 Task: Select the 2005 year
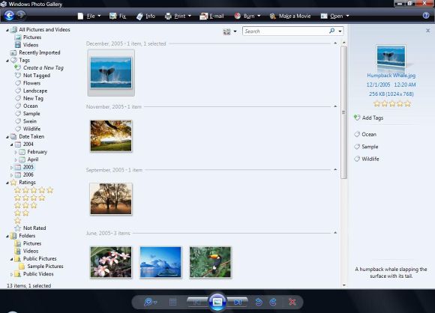[x=28, y=167]
